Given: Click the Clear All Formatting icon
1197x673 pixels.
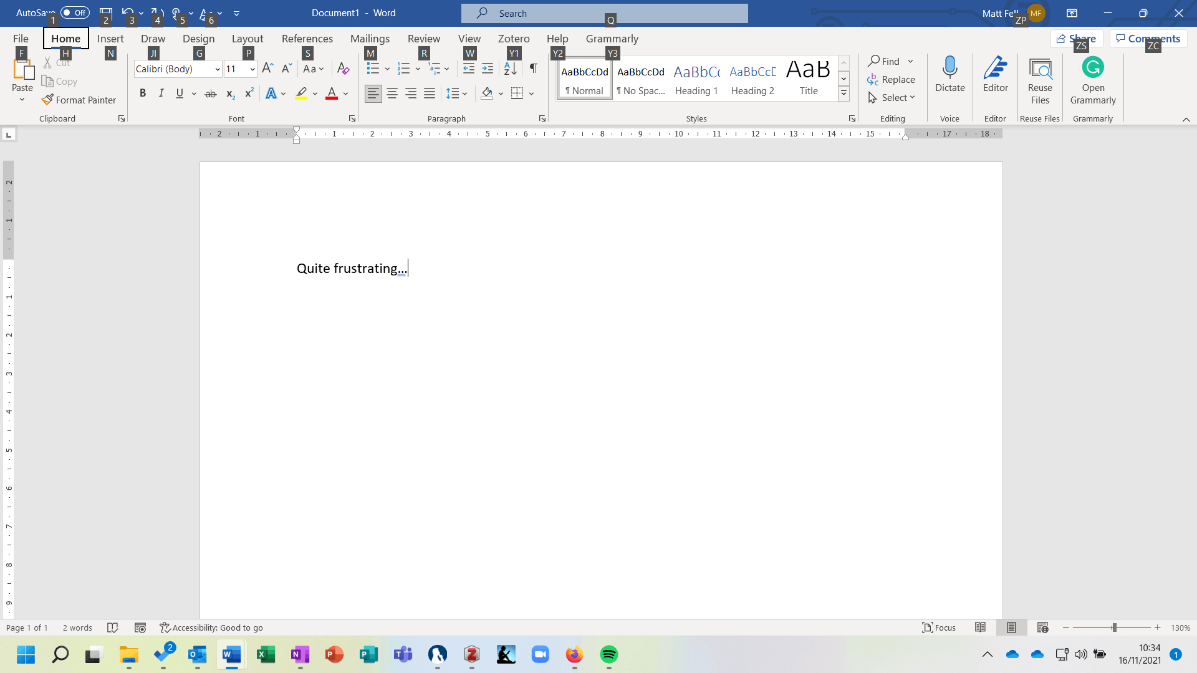Looking at the screenshot, I should [x=343, y=69].
